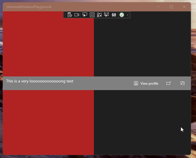The image size is (196, 158).
Task: Click the green checkmark Hot Reload indicator
Action: pos(122,15)
